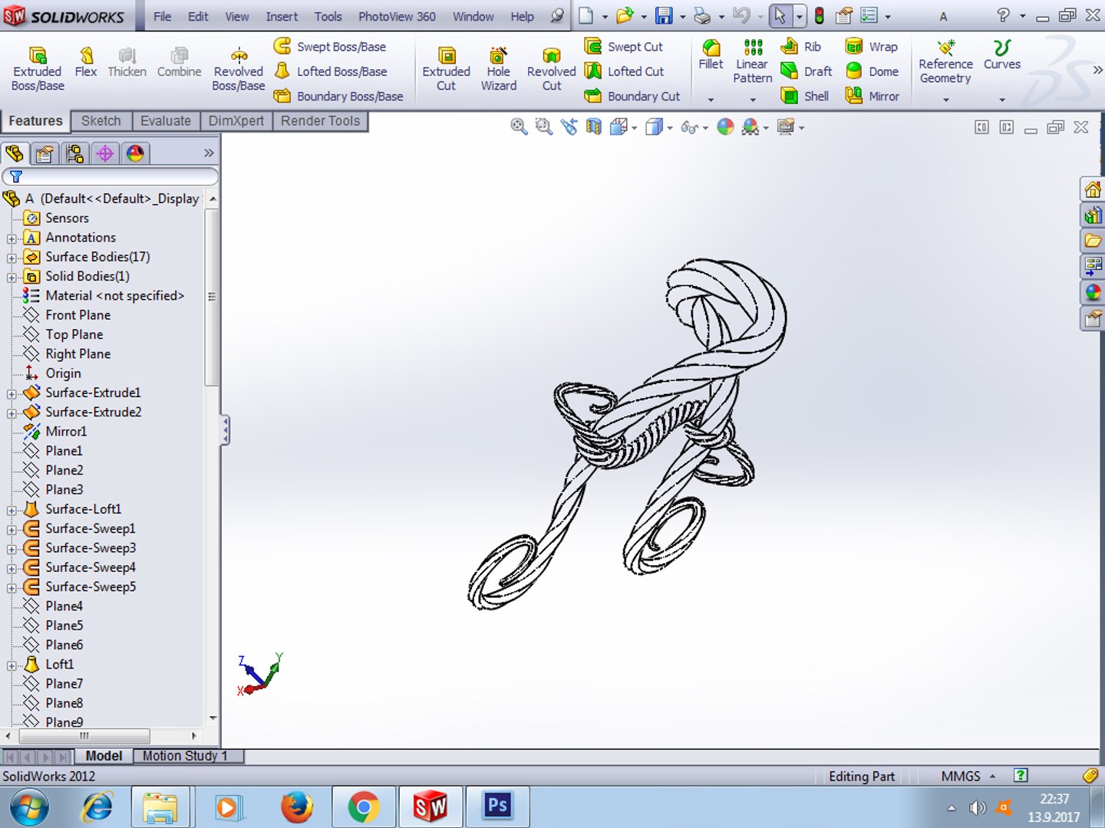1105x828 pixels.
Task: Click the MMGS unit system status
Action: [961, 777]
